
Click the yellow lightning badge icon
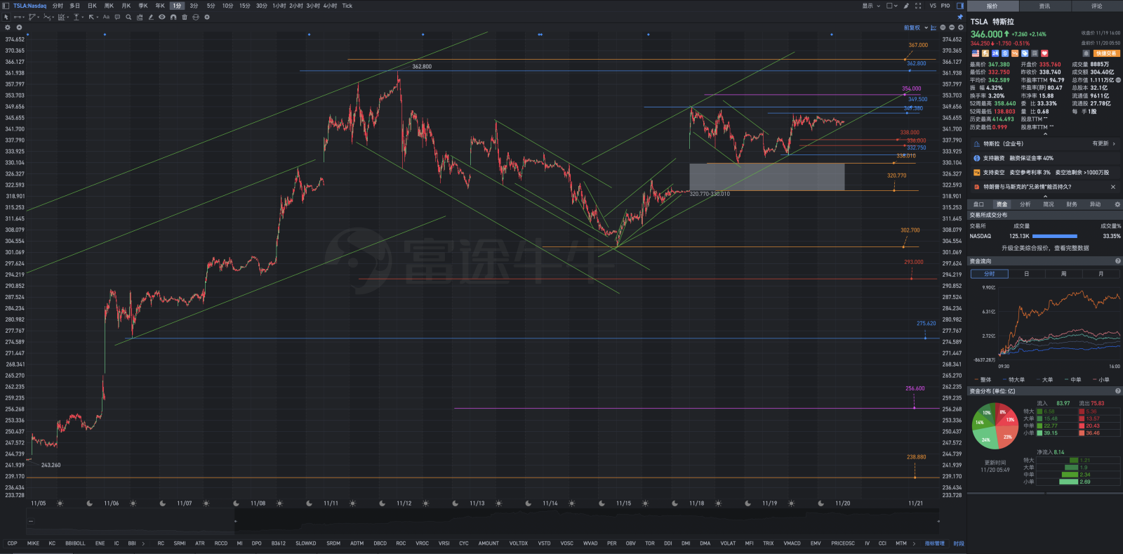[985, 53]
